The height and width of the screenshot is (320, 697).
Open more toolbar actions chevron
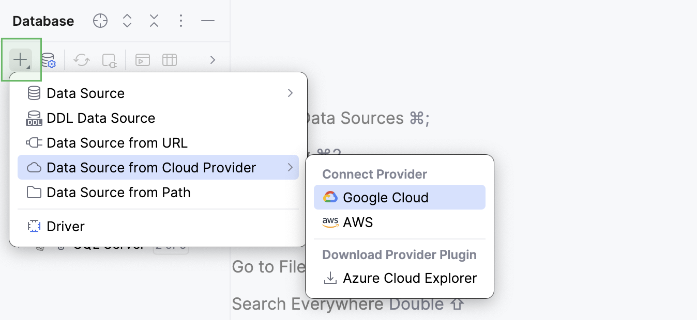[x=213, y=60]
